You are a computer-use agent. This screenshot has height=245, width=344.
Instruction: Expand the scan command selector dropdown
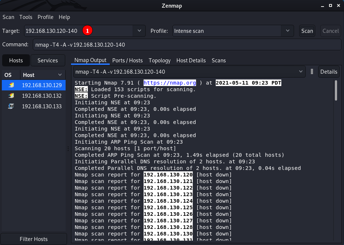[301, 71]
